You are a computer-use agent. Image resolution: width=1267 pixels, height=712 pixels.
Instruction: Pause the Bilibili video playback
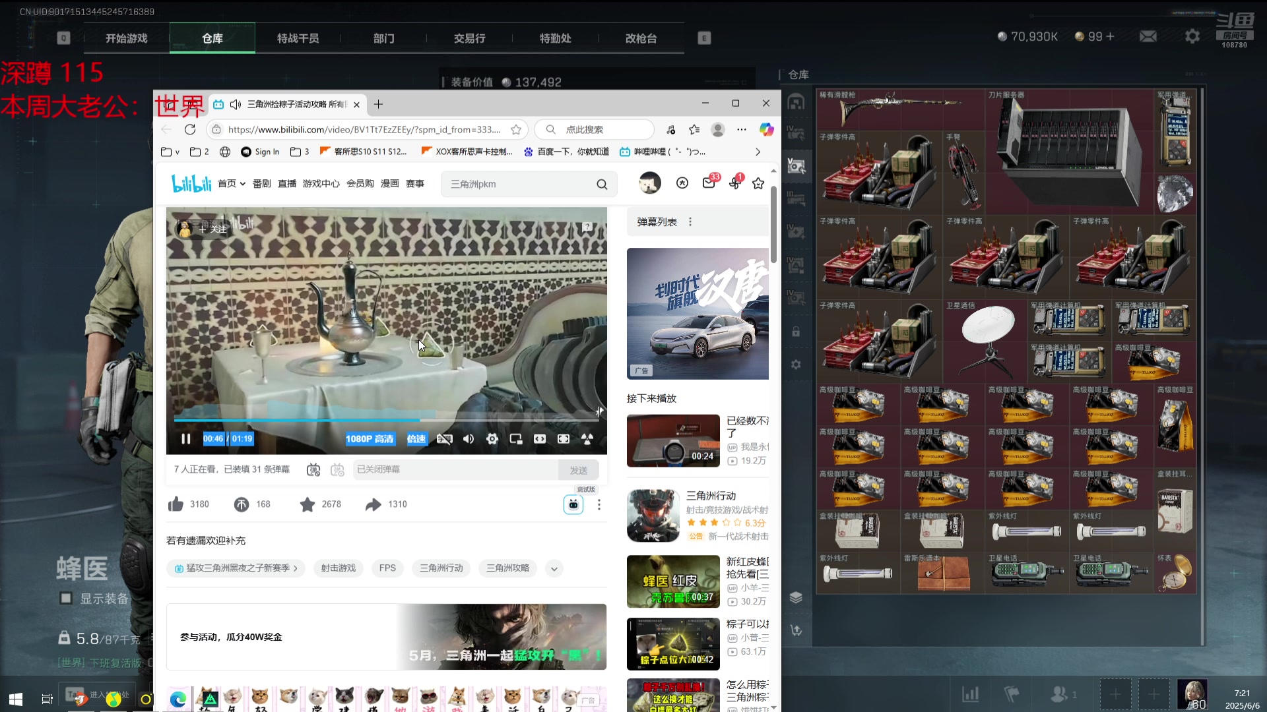coord(185,439)
